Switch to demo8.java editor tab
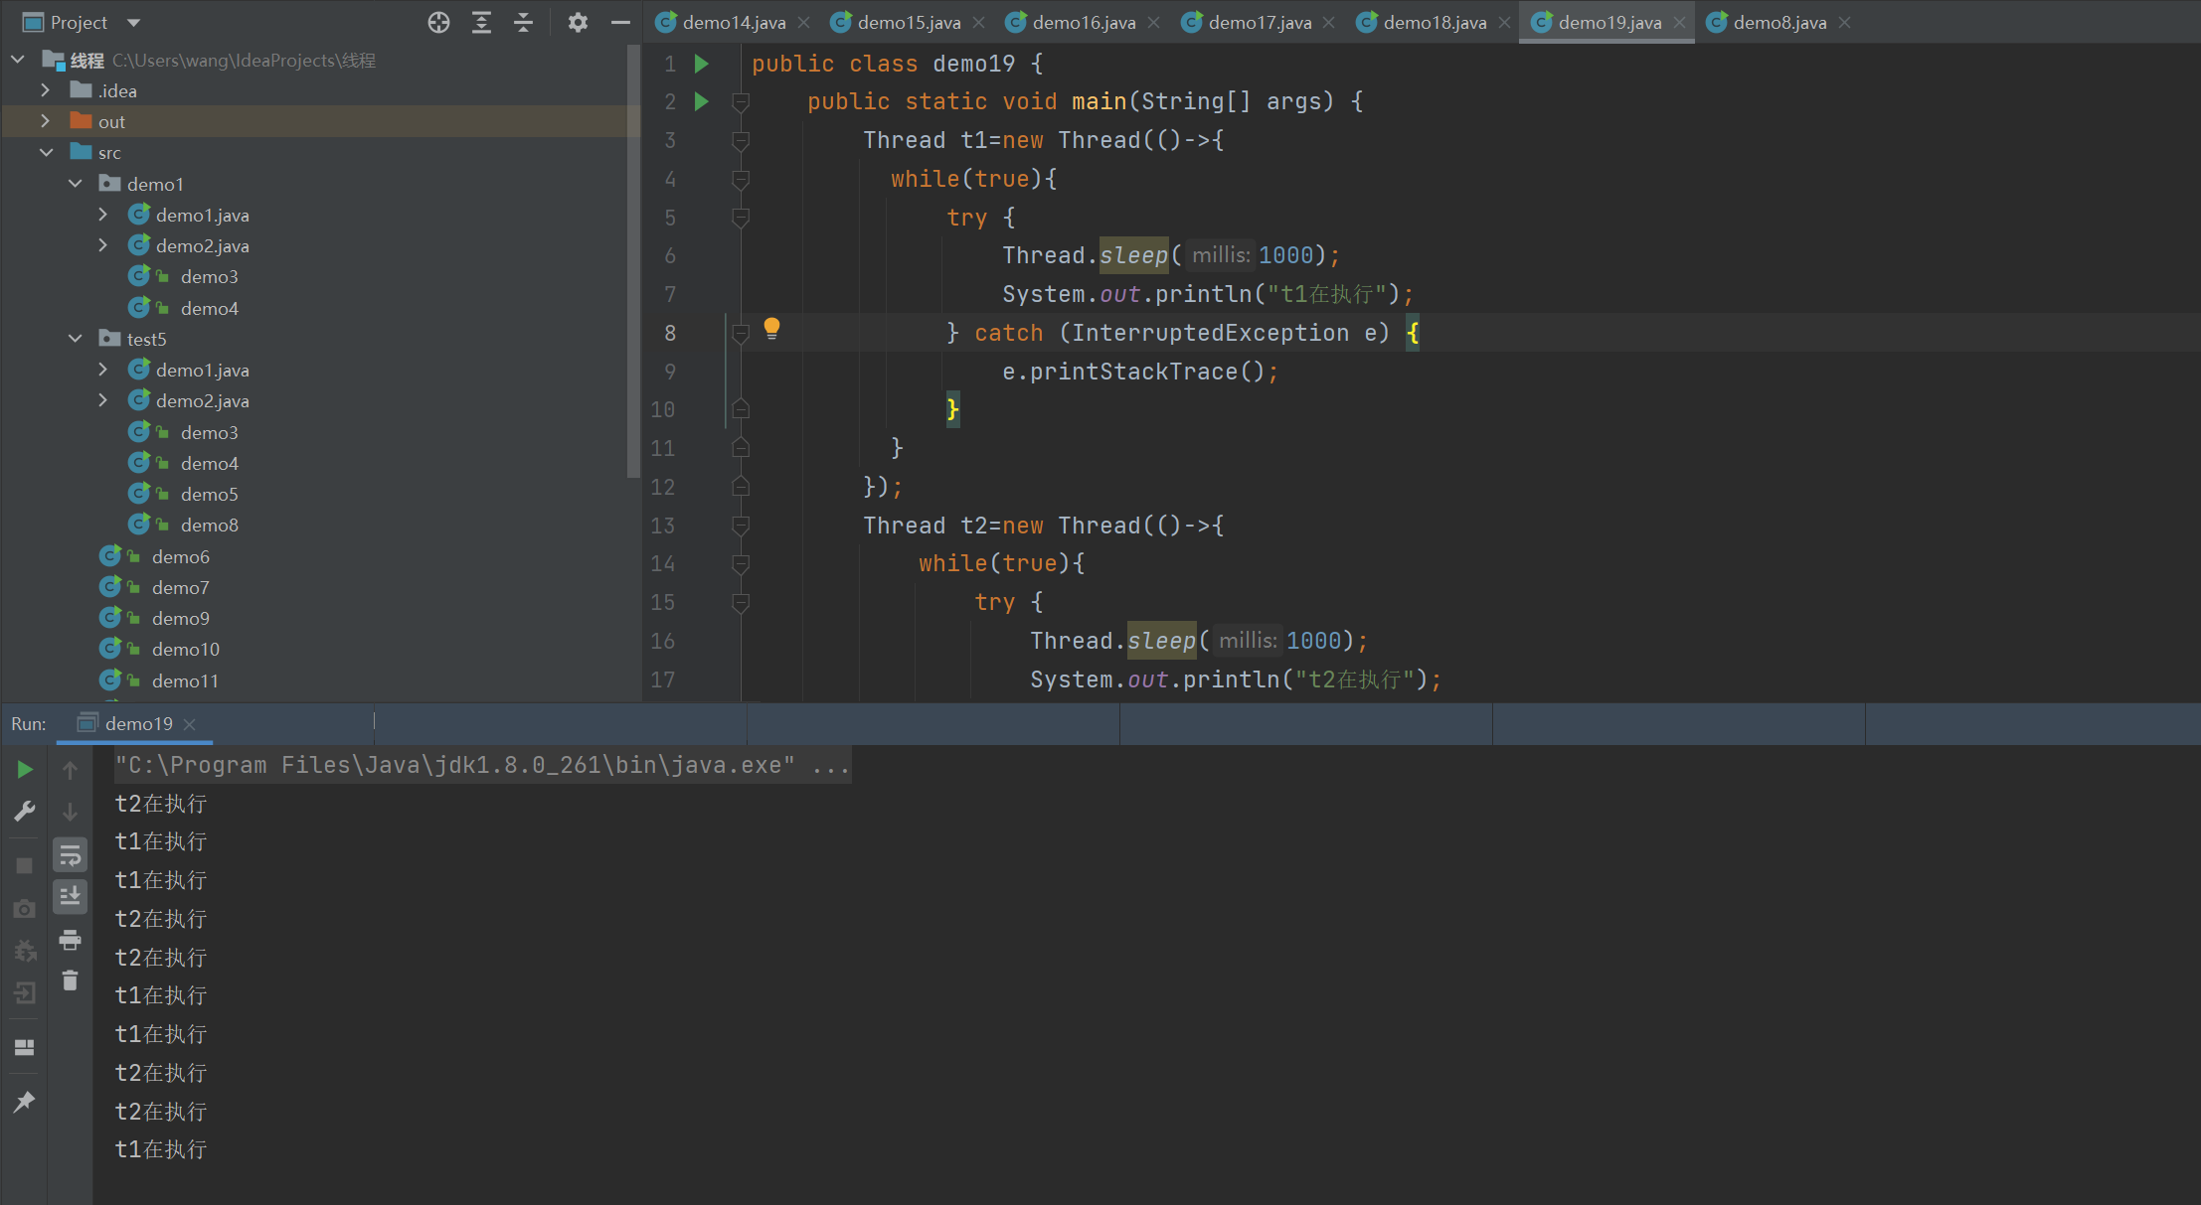This screenshot has width=2201, height=1205. [1778, 22]
